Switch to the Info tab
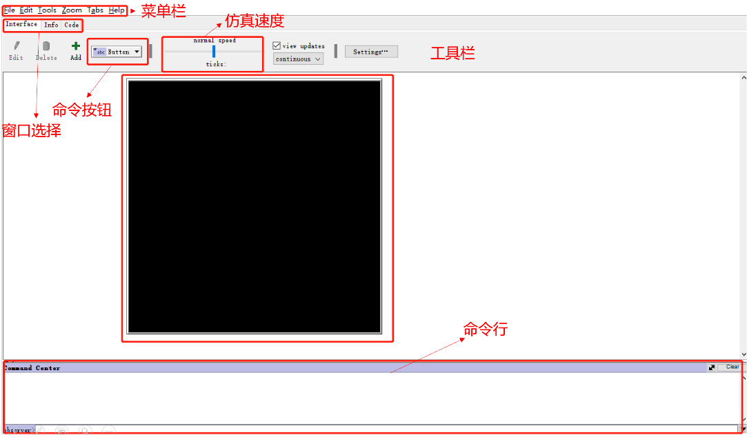The image size is (747, 435). click(x=51, y=24)
